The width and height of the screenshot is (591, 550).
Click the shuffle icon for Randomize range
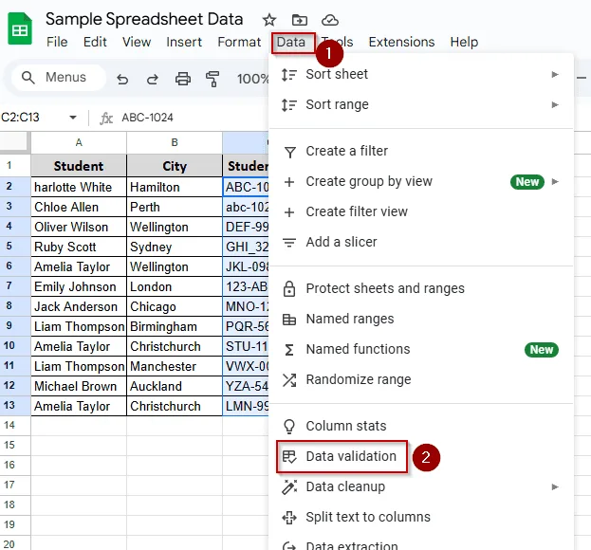(289, 380)
